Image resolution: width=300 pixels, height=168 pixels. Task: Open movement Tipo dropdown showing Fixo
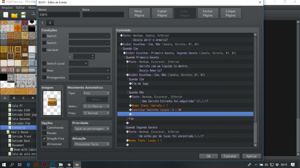96,93
